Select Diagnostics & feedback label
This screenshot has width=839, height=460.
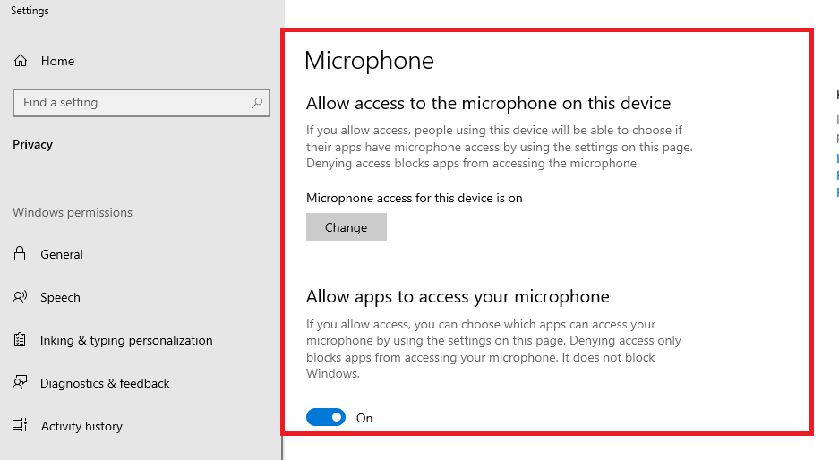(105, 383)
